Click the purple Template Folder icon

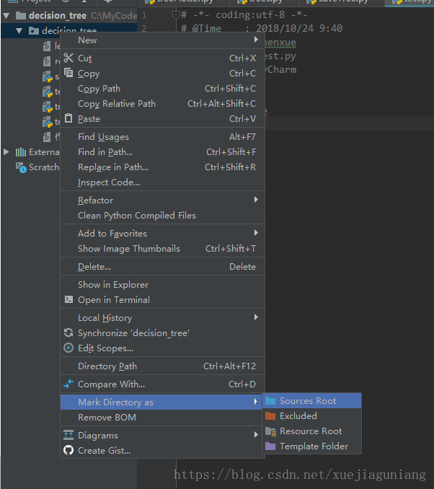click(270, 446)
